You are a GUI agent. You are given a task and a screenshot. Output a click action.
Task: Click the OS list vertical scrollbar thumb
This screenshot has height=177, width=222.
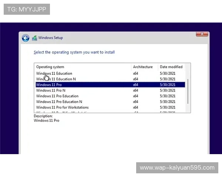click(188, 91)
